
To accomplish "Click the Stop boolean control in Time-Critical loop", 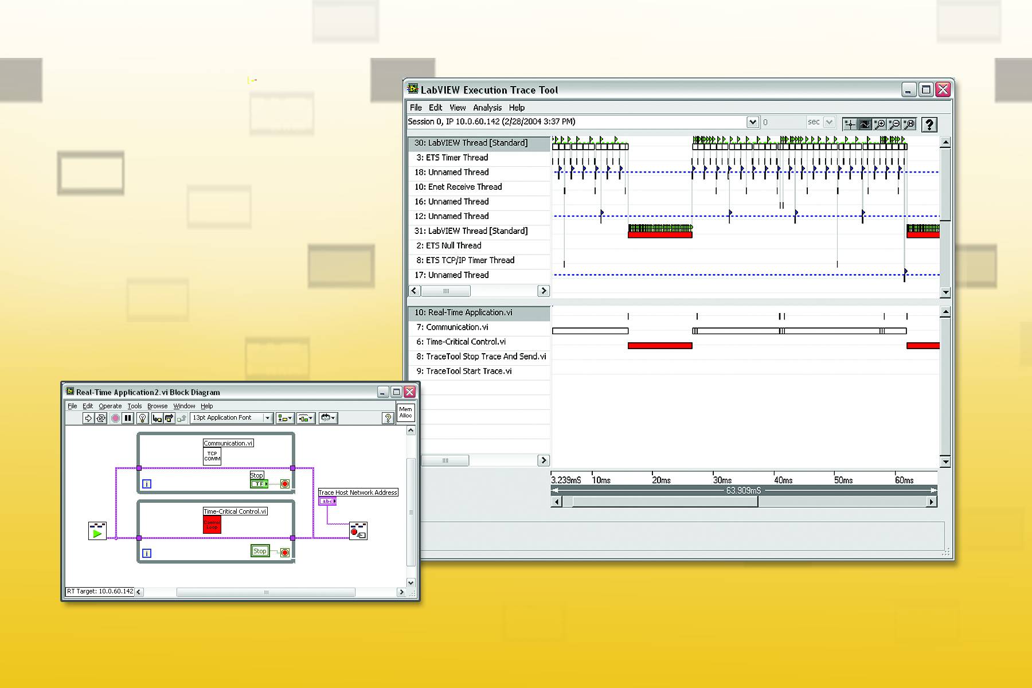I will pos(260,551).
